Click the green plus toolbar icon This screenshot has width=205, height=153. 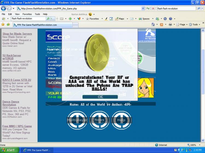[70, 19]
